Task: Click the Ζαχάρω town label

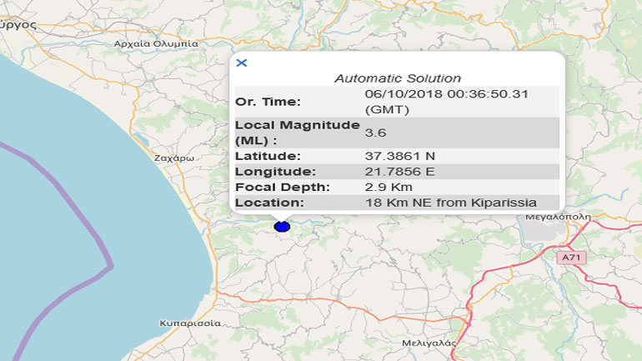Action: 174,157
